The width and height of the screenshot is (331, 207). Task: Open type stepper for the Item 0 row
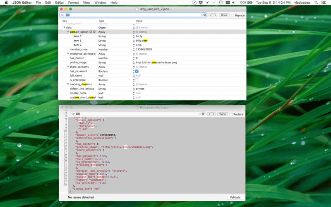click(x=134, y=36)
